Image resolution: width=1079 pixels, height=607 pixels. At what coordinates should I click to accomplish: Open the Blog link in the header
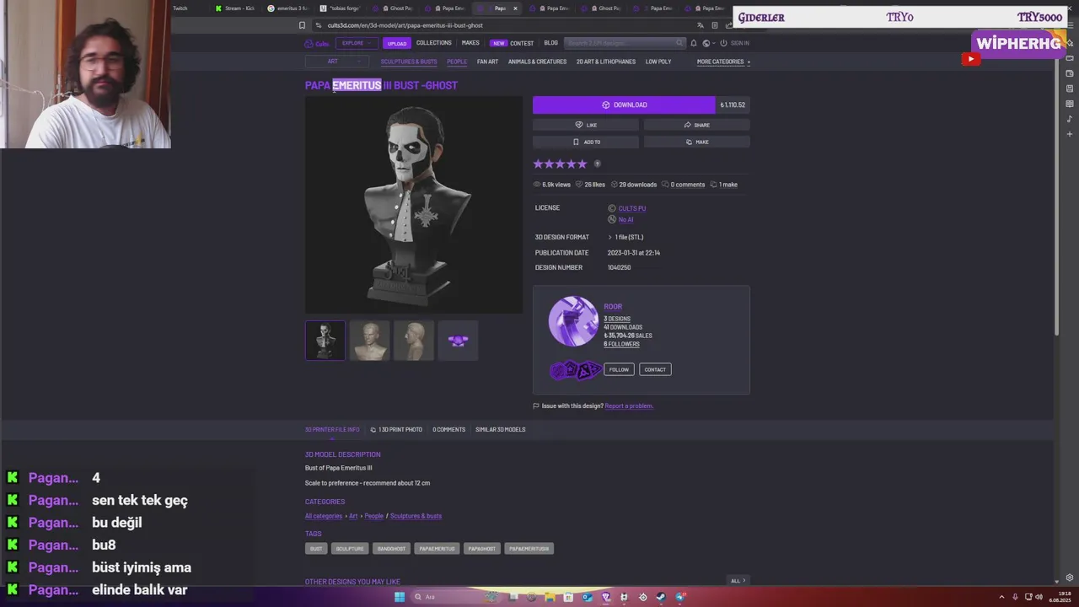[550, 43]
